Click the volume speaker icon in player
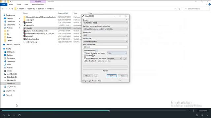 (202, 115)
